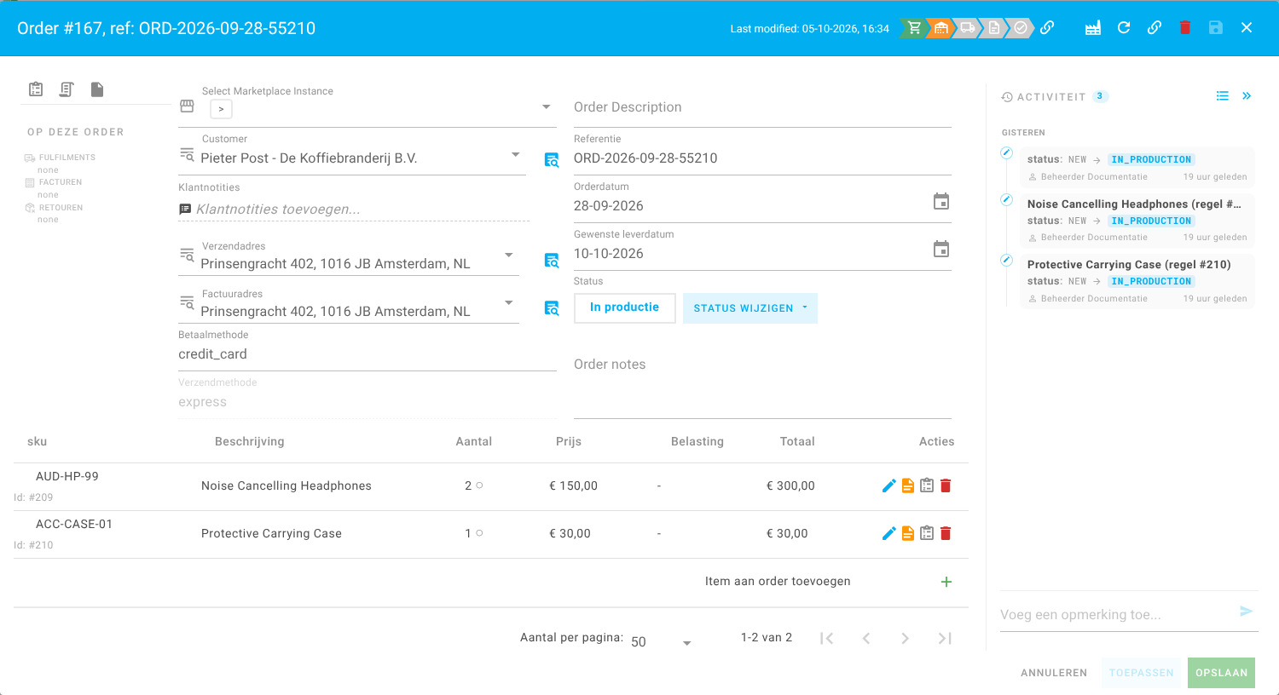
Task: Open the Retouren sidebar entry
Action: 54,208
